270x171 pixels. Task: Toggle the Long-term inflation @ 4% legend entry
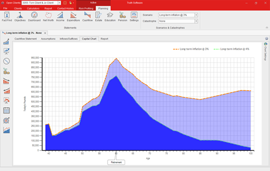pos(231,49)
